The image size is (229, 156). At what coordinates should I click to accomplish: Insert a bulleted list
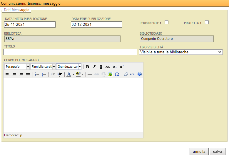(x=37, y=74)
